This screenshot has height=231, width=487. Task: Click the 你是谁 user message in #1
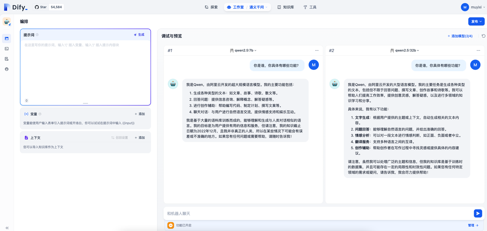pos(276,65)
